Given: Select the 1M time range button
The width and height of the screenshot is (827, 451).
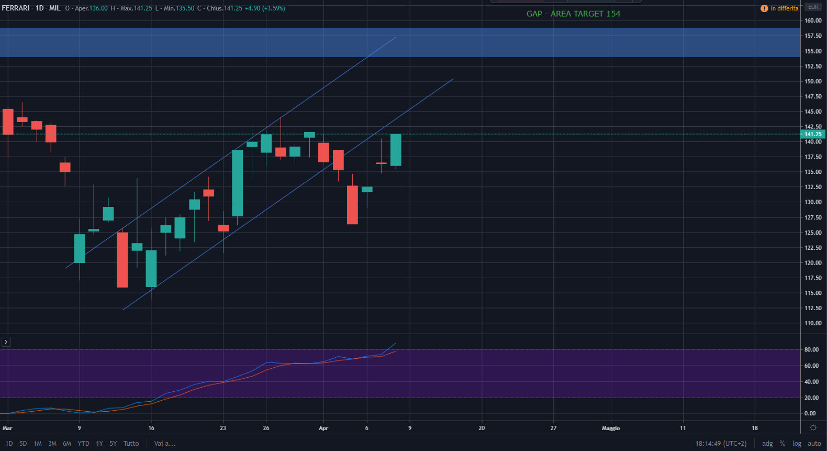Looking at the screenshot, I should (x=38, y=444).
